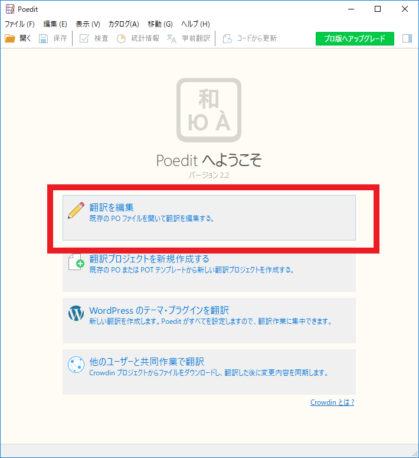This screenshot has height=458, width=419.
Task: Click the Crowdin collaboration globe icon
Action: pyautogui.click(x=76, y=365)
